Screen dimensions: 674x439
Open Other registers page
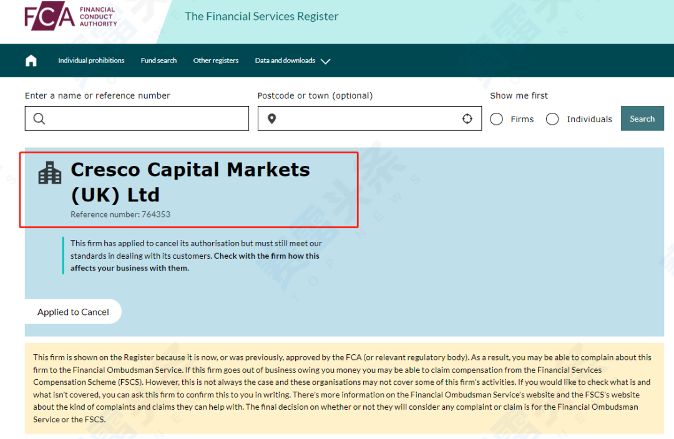click(x=216, y=60)
